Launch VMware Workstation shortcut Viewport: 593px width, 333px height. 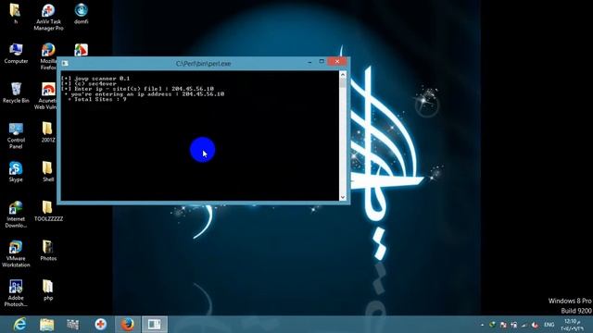point(16,253)
